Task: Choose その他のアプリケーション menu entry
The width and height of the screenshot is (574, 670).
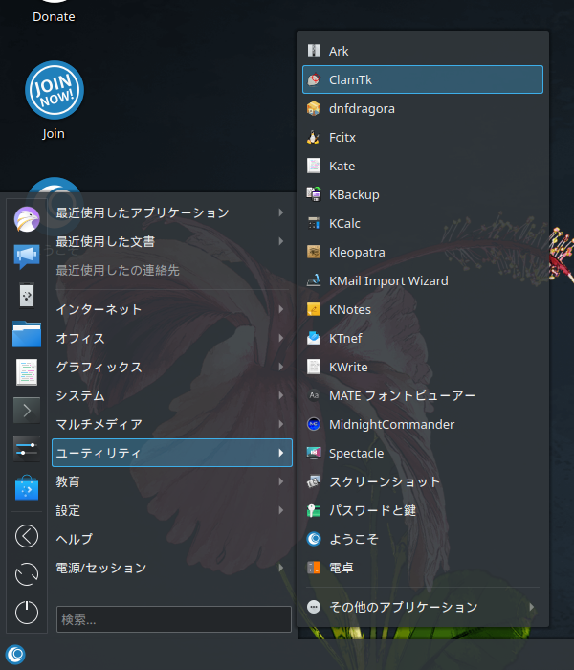Action: (x=423, y=607)
